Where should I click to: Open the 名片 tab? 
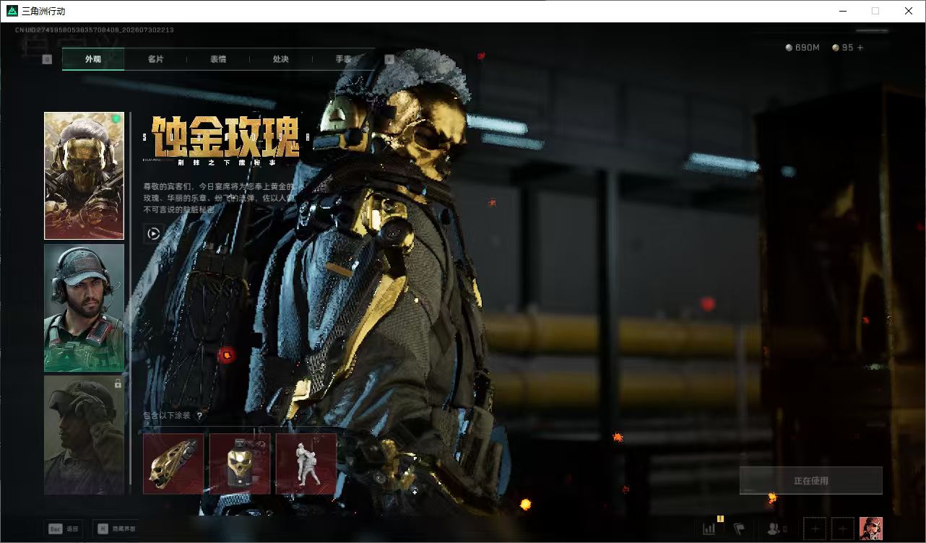pos(155,59)
